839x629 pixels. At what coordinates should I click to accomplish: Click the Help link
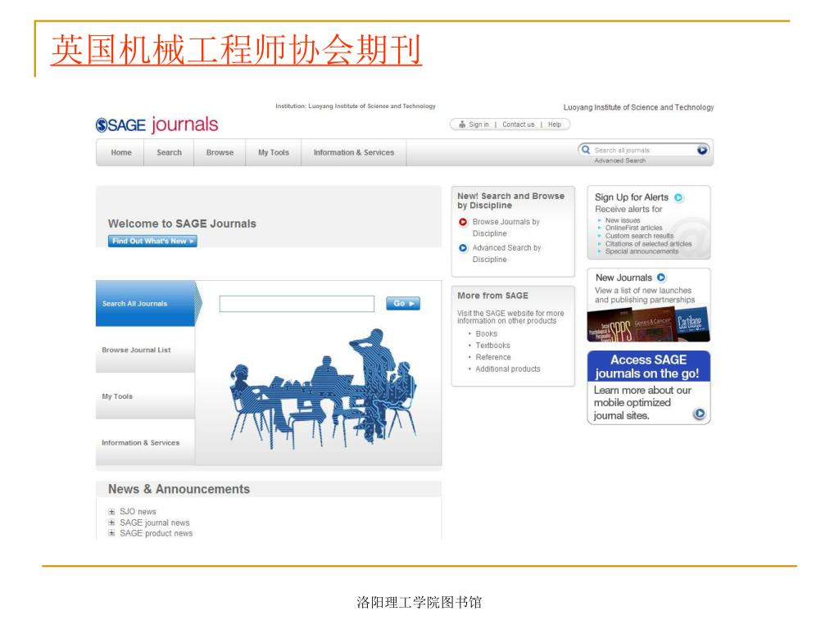tap(555, 124)
